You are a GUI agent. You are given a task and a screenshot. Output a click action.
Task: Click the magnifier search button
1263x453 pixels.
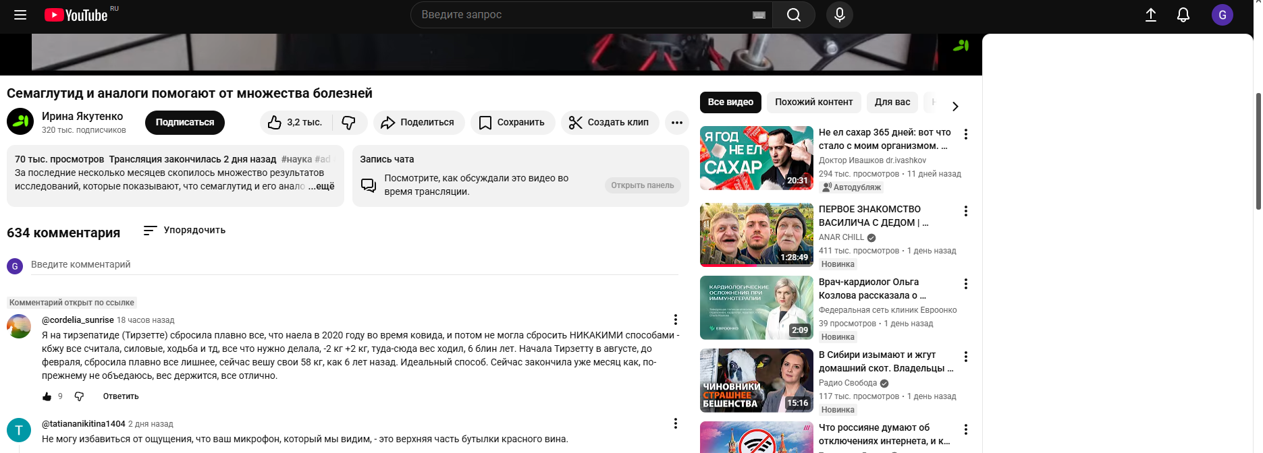[x=794, y=15]
